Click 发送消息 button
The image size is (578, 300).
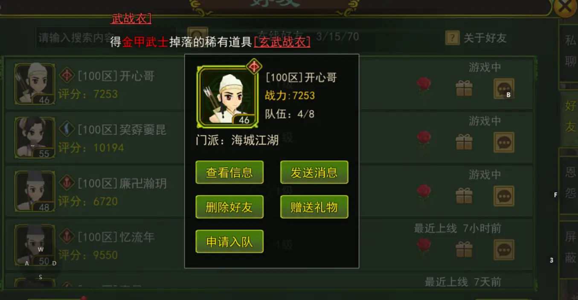coord(314,172)
